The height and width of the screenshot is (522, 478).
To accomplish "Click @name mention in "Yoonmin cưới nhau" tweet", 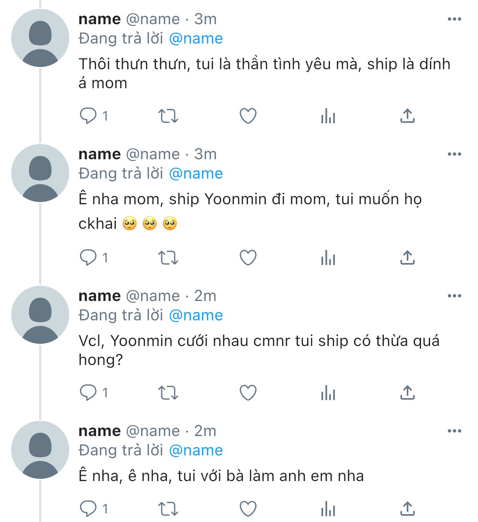I will [196, 316].
